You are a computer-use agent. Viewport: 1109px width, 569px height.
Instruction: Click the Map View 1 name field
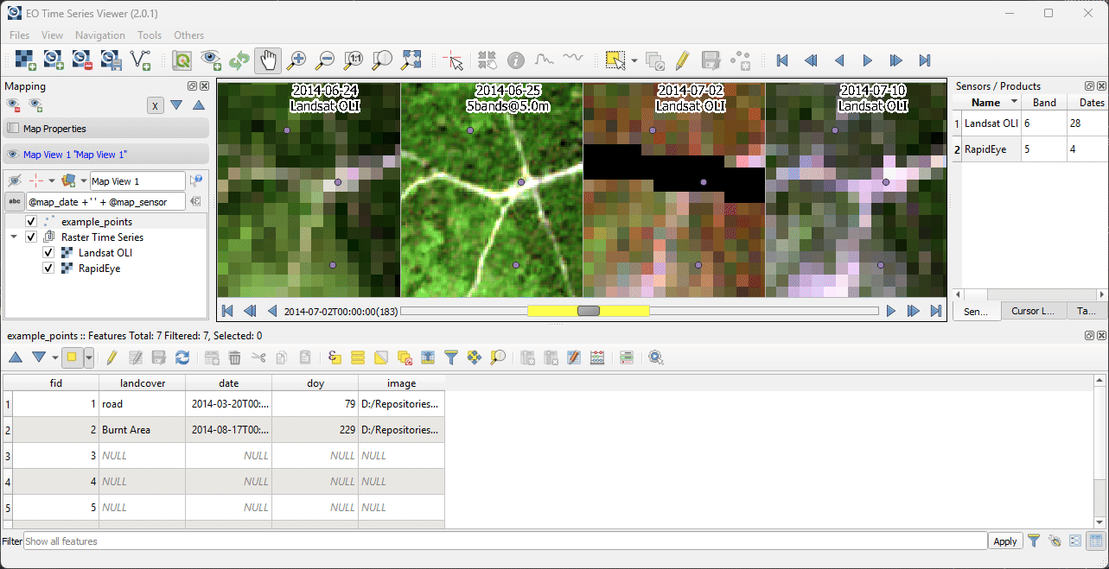click(x=137, y=181)
